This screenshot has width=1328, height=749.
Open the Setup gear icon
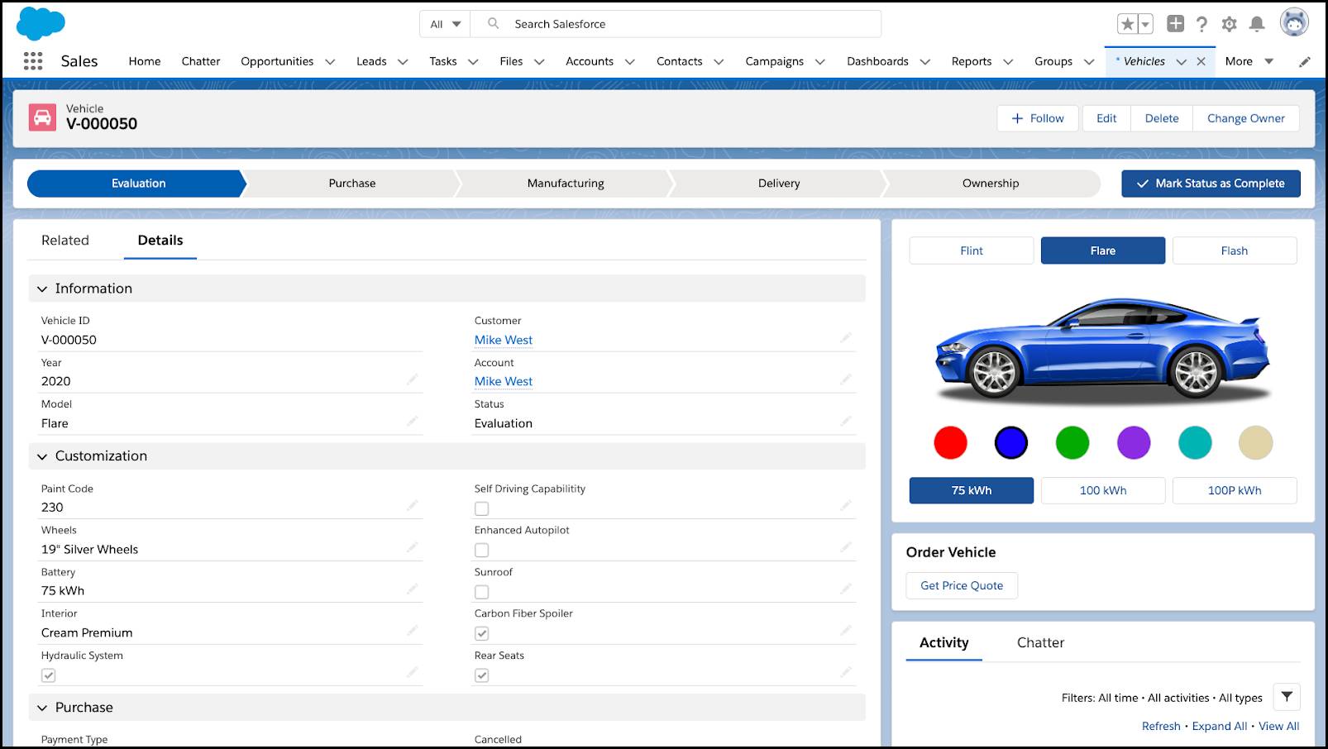pos(1230,24)
